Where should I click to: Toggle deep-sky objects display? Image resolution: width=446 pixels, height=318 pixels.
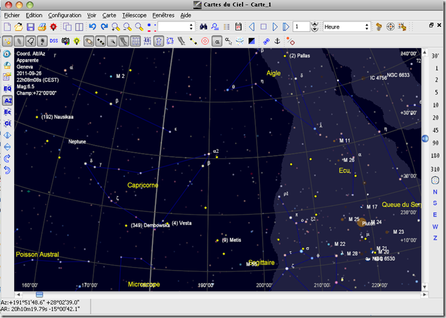(19, 41)
